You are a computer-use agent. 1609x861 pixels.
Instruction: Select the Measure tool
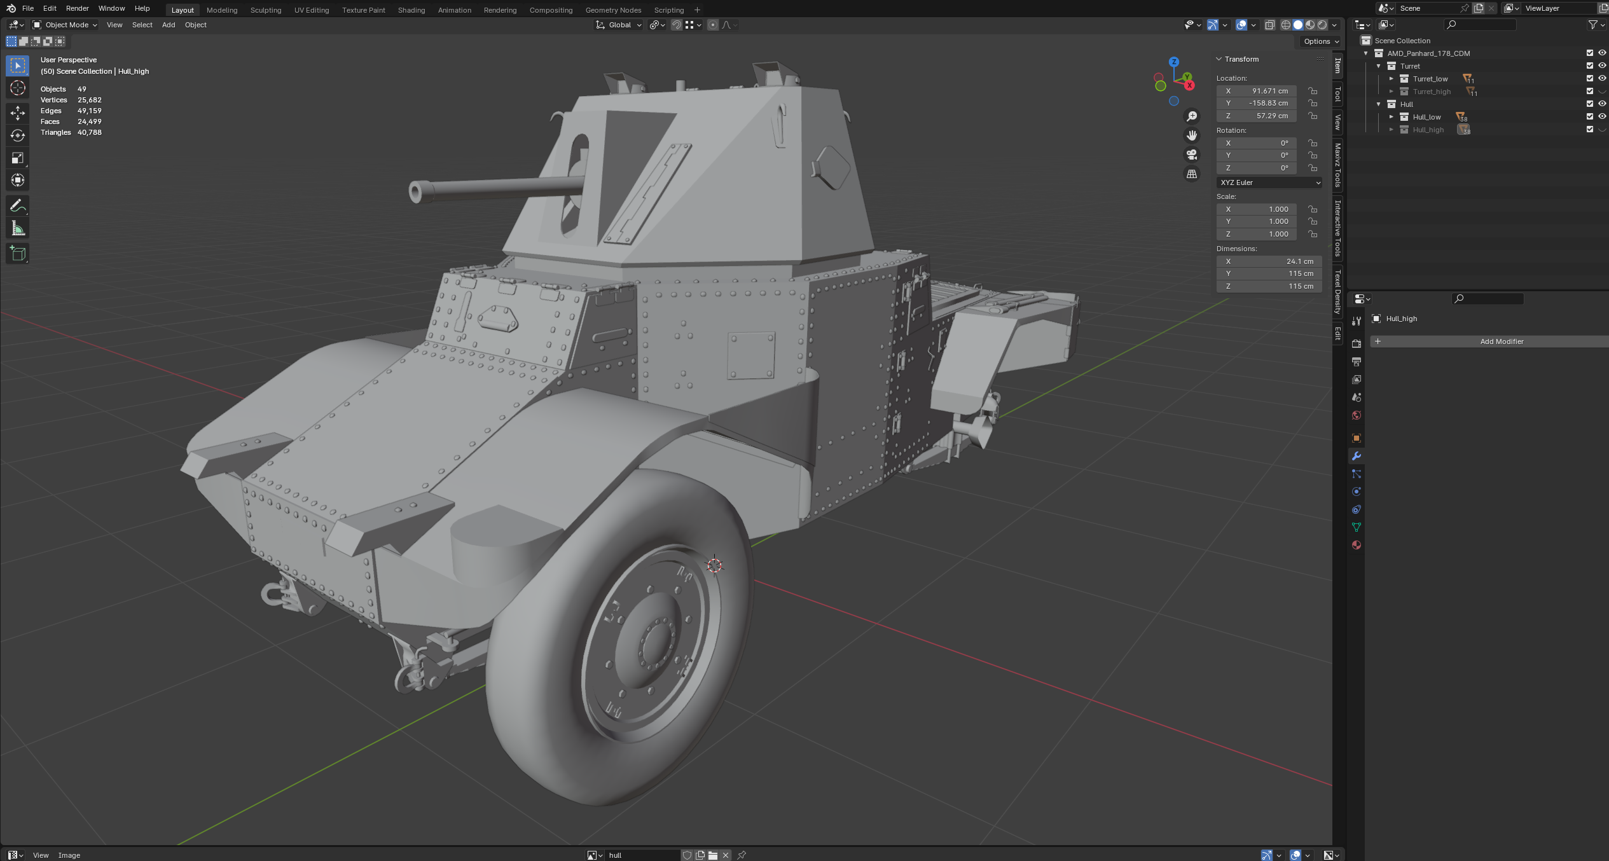pos(18,228)
